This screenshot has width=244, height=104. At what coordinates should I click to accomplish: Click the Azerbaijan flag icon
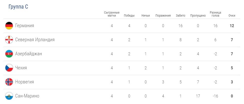(x=9, y=54)
